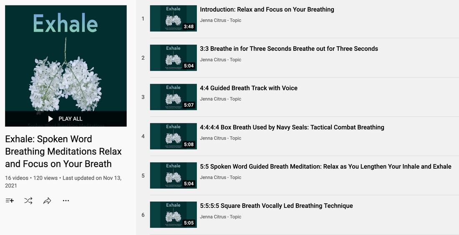Open thumbnail of the 3:3 Breathe video
This screenshot has height=235, width=459.
pos(173,57)
